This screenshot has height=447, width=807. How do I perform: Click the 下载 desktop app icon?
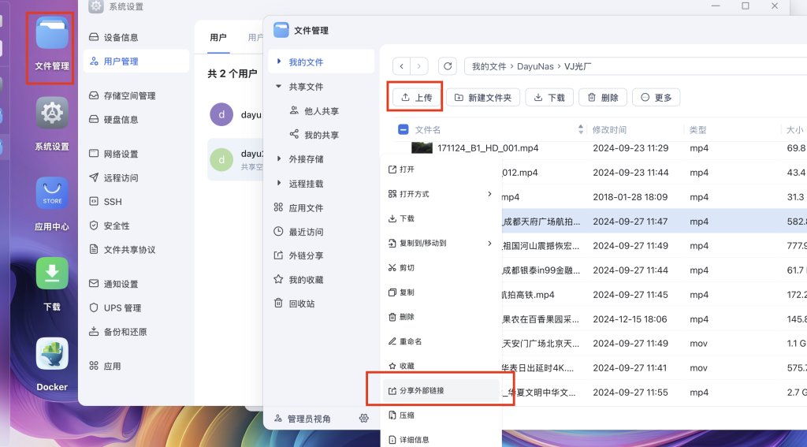[x=52, y=274]
